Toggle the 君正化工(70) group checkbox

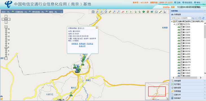point(179,24)
